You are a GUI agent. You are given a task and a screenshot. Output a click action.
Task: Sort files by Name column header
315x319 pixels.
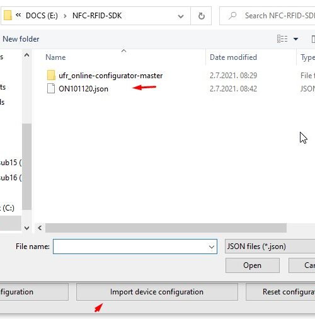click(x=55, y=57)
